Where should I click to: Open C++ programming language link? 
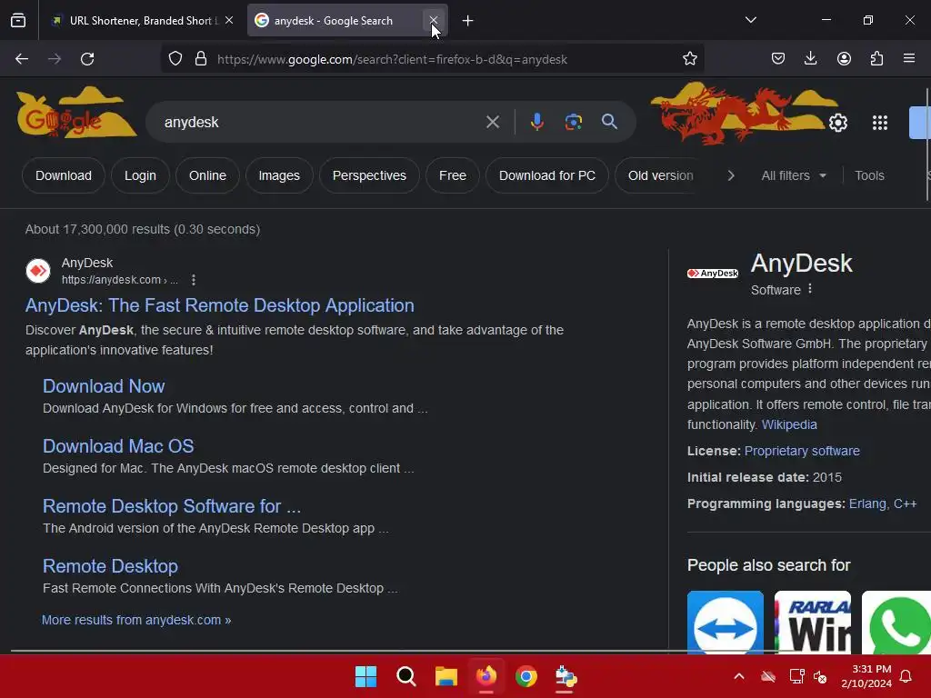[x=905, y=504]
